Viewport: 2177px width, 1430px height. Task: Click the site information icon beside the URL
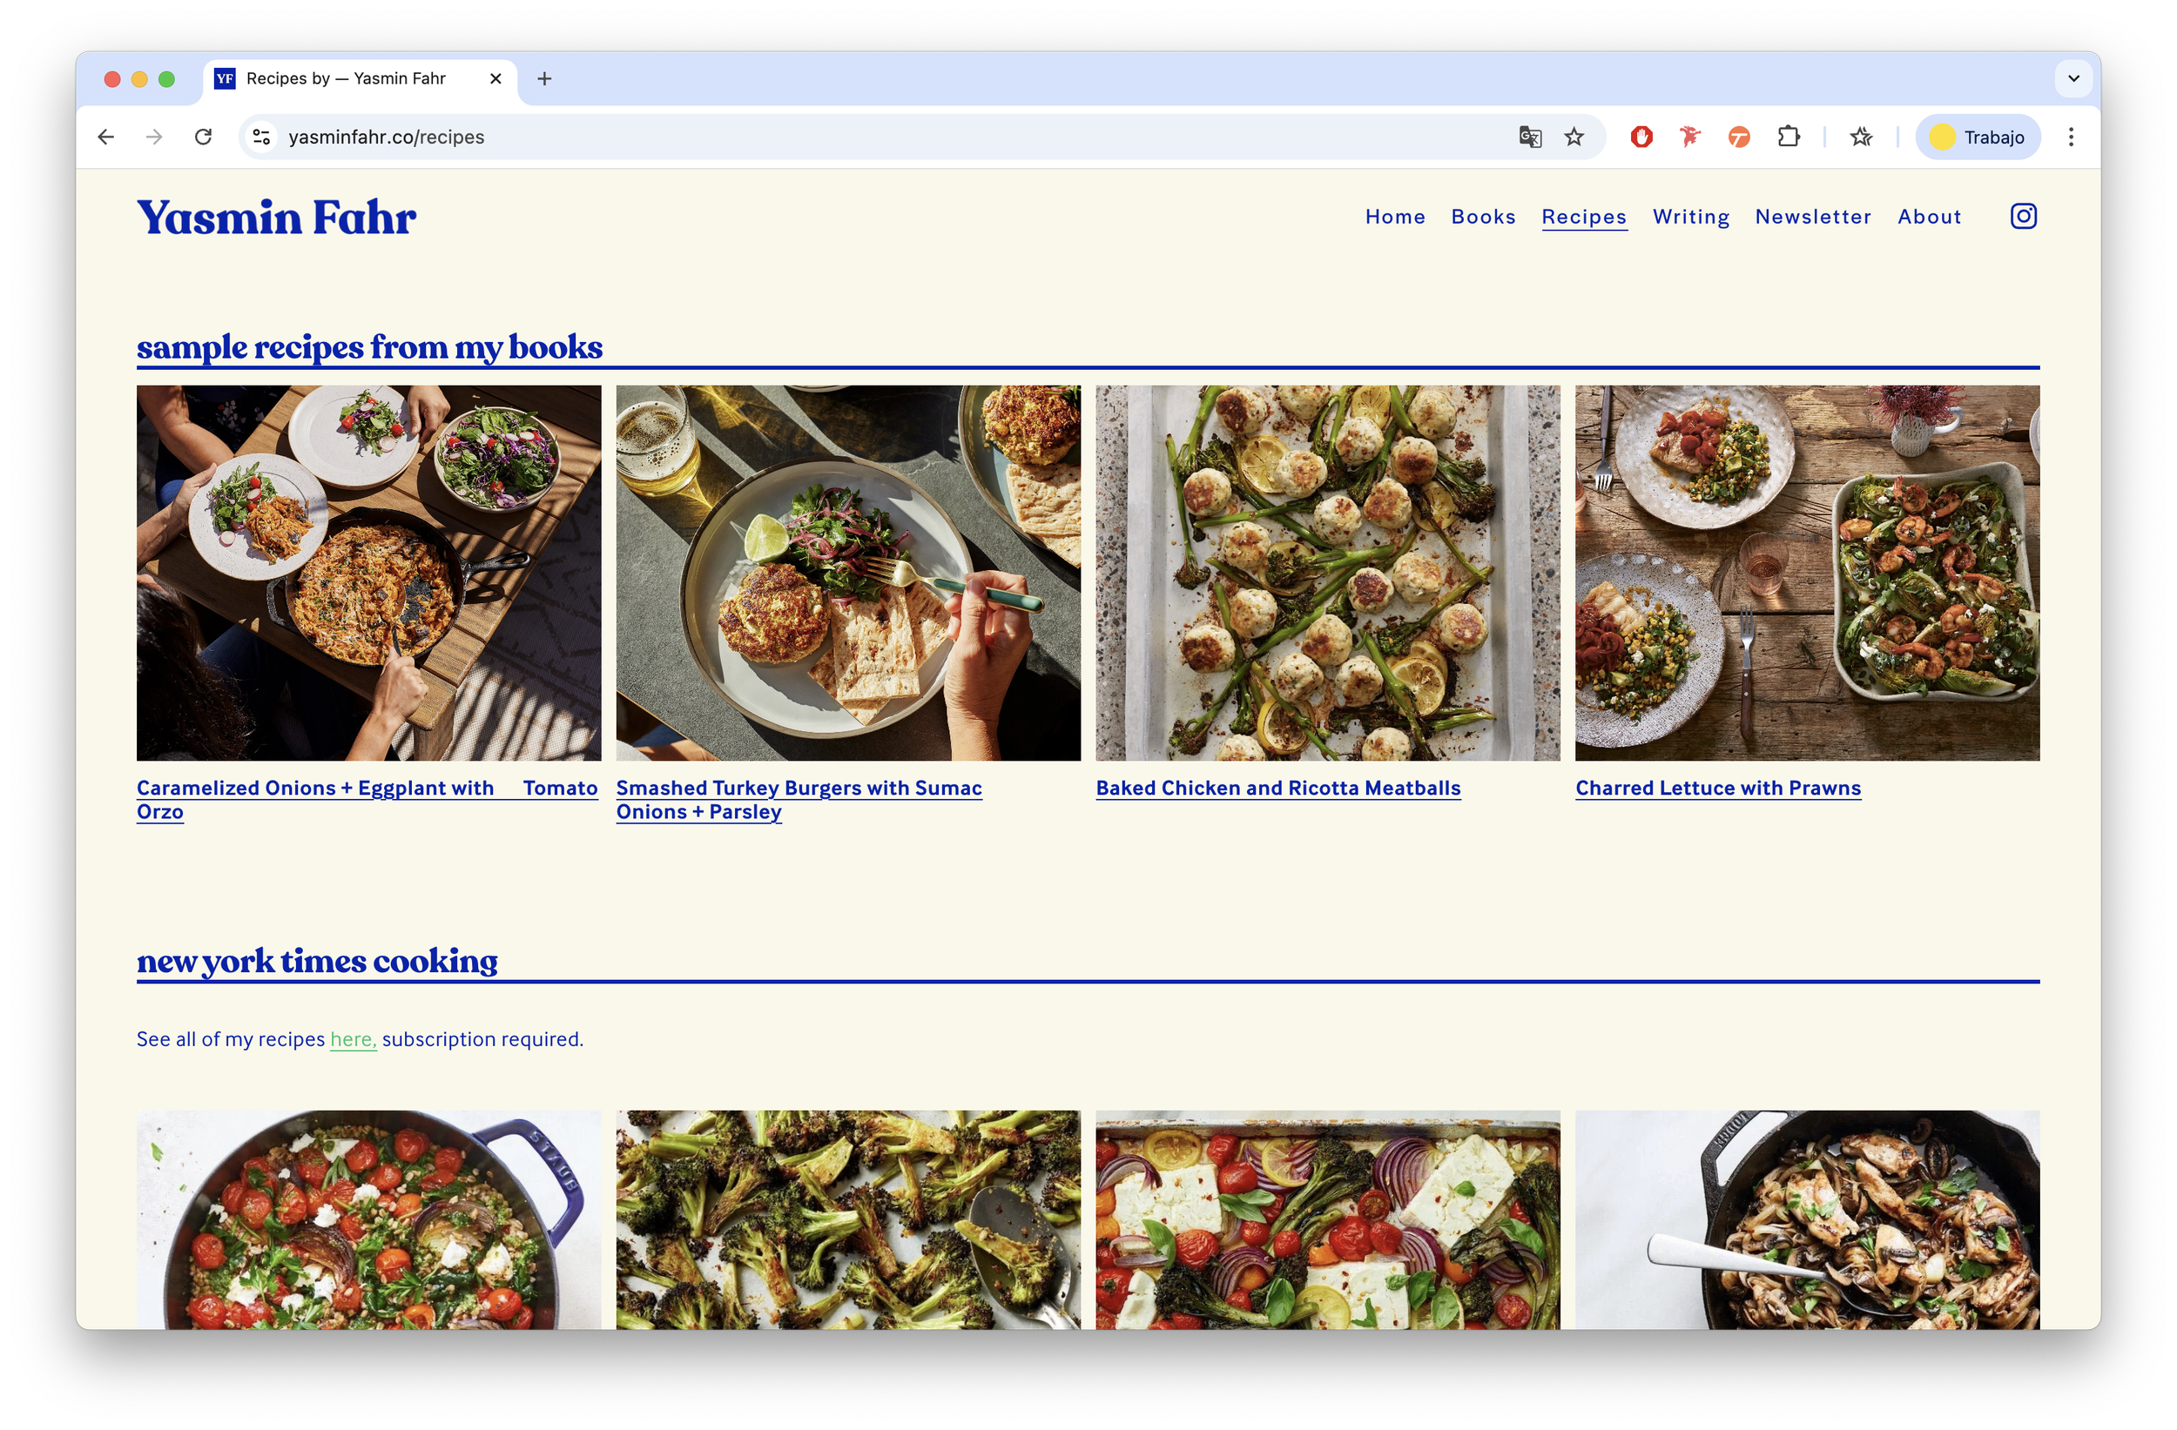click(x=261, y=138)
